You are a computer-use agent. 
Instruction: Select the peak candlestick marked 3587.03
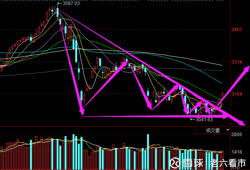click(x=57, y=12)
